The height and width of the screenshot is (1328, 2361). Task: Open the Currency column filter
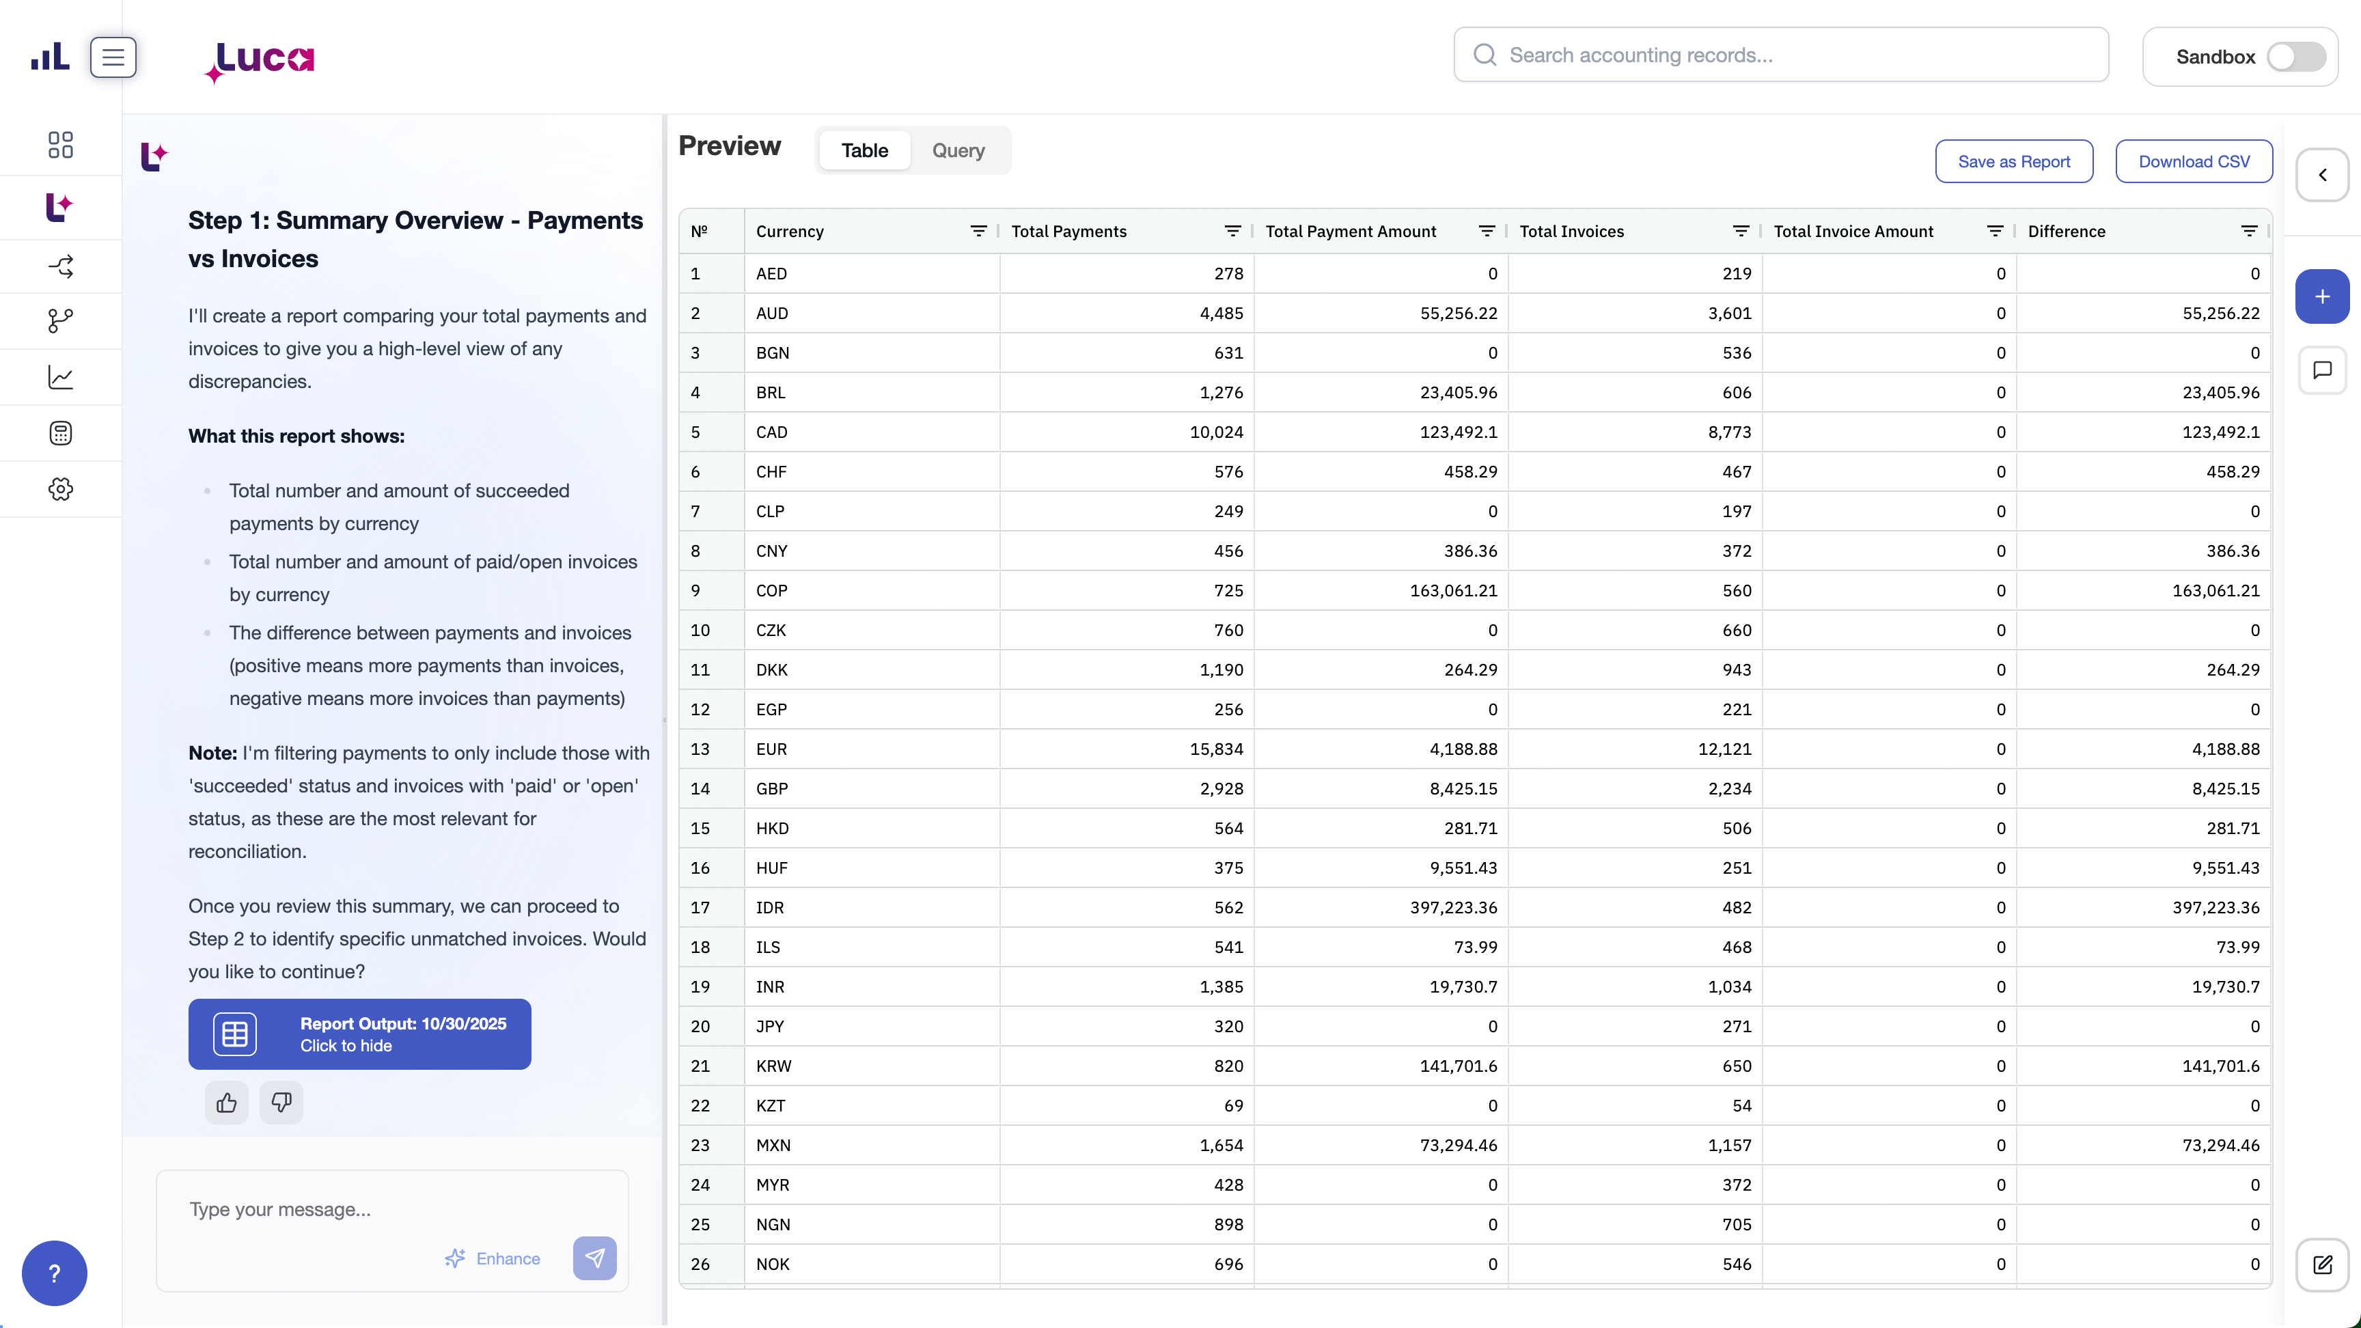(x=978, y=231)
